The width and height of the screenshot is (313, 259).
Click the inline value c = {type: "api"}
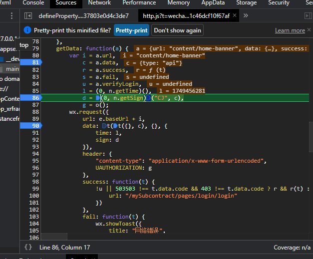(x=153, y=63)
